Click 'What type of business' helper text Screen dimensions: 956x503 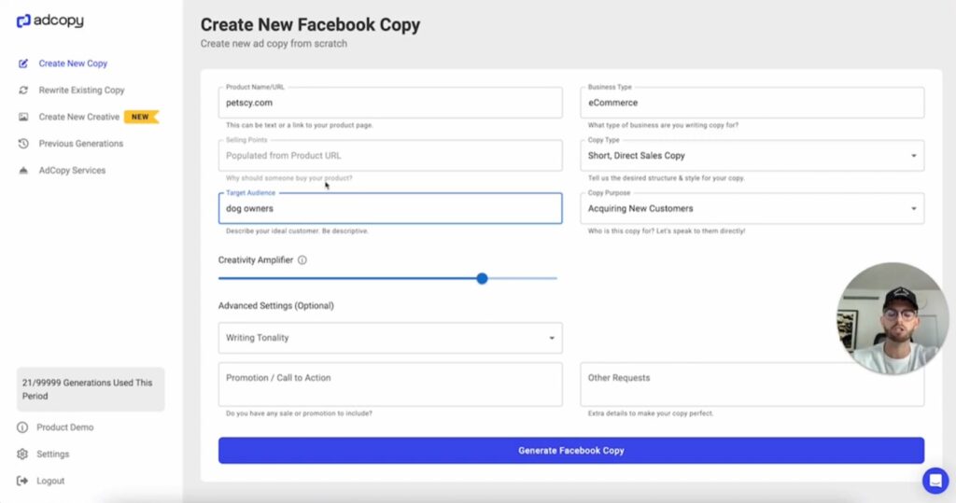click(663, 125)
